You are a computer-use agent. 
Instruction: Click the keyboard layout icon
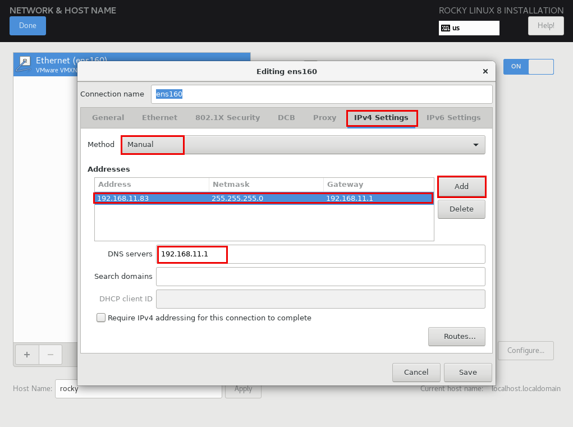446,28
